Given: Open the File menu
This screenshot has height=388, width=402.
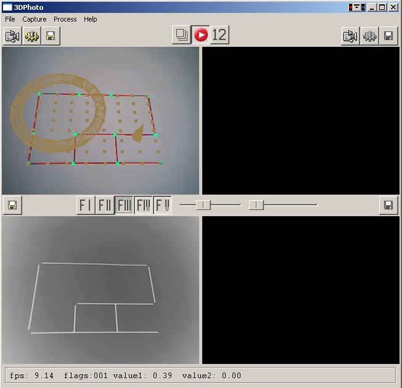Looking at the screenshot, I should pos(10,19).
